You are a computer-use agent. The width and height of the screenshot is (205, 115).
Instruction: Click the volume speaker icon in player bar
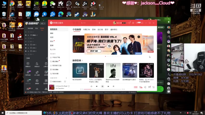pyautogui.click(x=145, y=87)
